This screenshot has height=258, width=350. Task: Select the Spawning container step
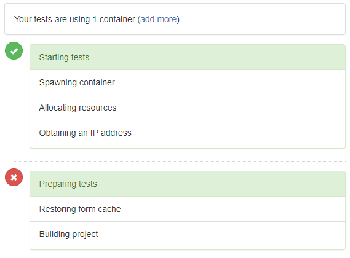[188, 82]
